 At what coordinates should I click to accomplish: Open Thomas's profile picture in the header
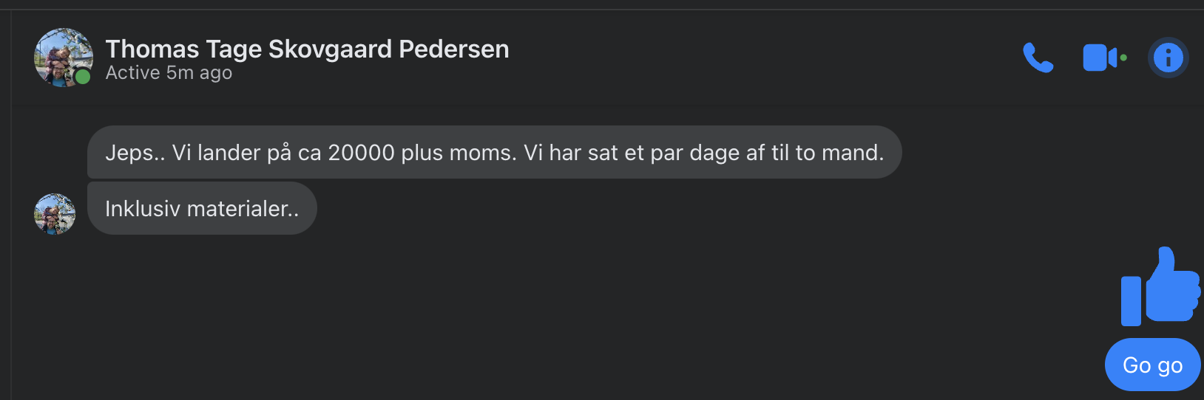tap(63, 57)
